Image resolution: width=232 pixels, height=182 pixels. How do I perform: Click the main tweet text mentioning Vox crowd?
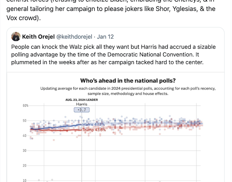coord(111,10)
